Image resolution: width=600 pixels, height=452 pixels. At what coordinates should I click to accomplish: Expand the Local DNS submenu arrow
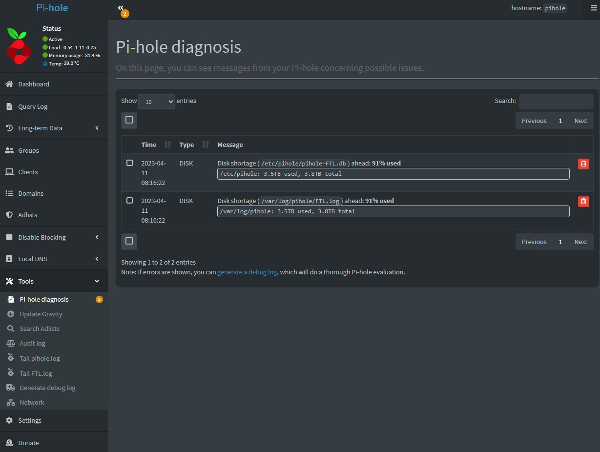97,259
